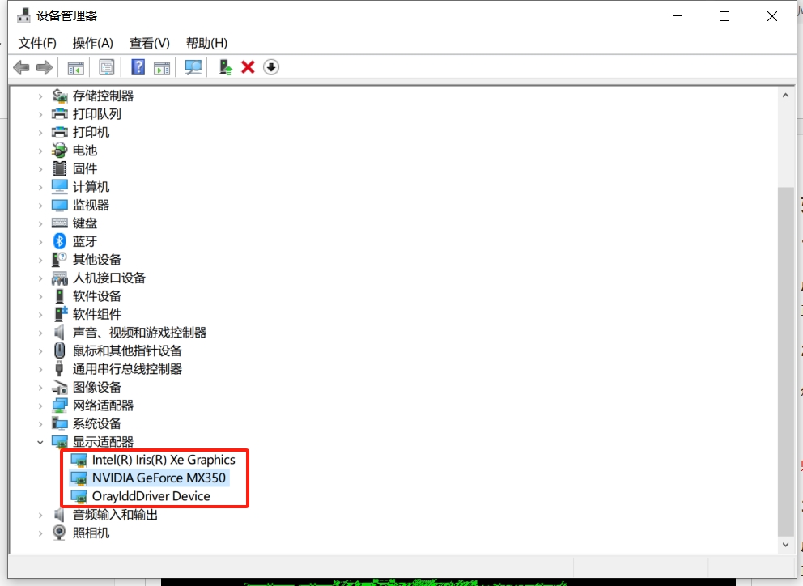Open the 帮助(H) menu
This screenshot has height=586, width=803.
pyautogui.click(x=206, y=43)
